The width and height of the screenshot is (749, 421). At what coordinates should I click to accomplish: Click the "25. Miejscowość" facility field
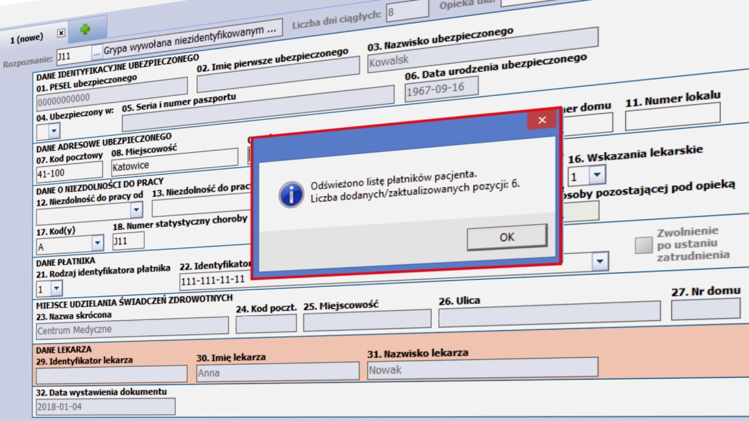coord(367,319)
